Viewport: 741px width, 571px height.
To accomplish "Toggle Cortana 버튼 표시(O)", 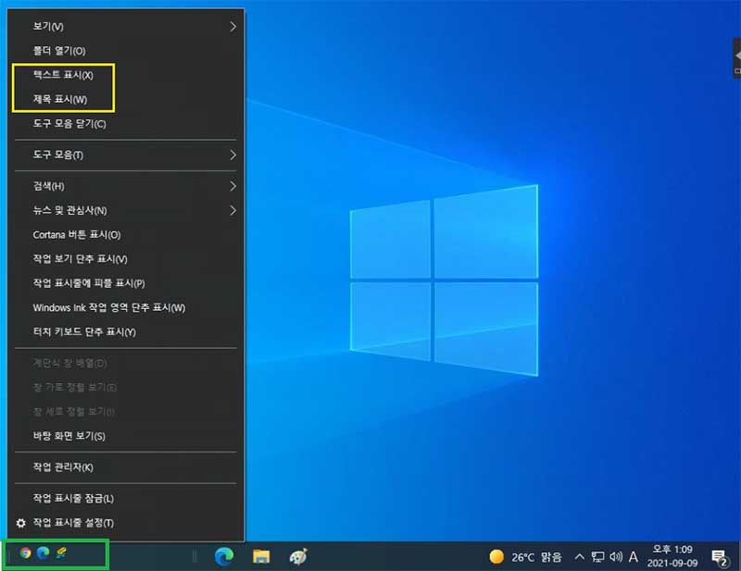I will [x=126, y=235].
